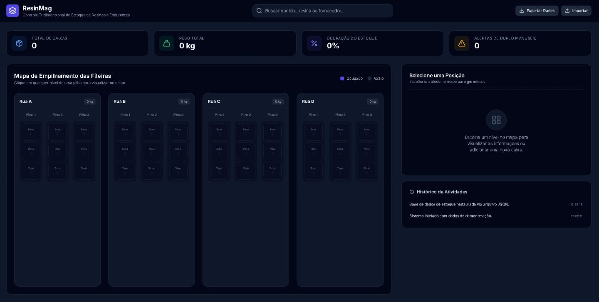The height and width of the screenshot is (302, 599).
Task: Select the Topo slot of Pilha 3 in Rua A
Action: pyautogui.click(x=84, y=171)
